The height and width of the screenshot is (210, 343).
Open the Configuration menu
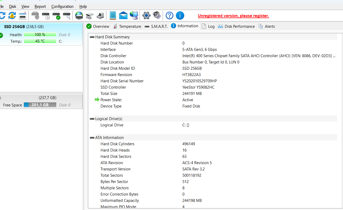click(x=62, y=7)
